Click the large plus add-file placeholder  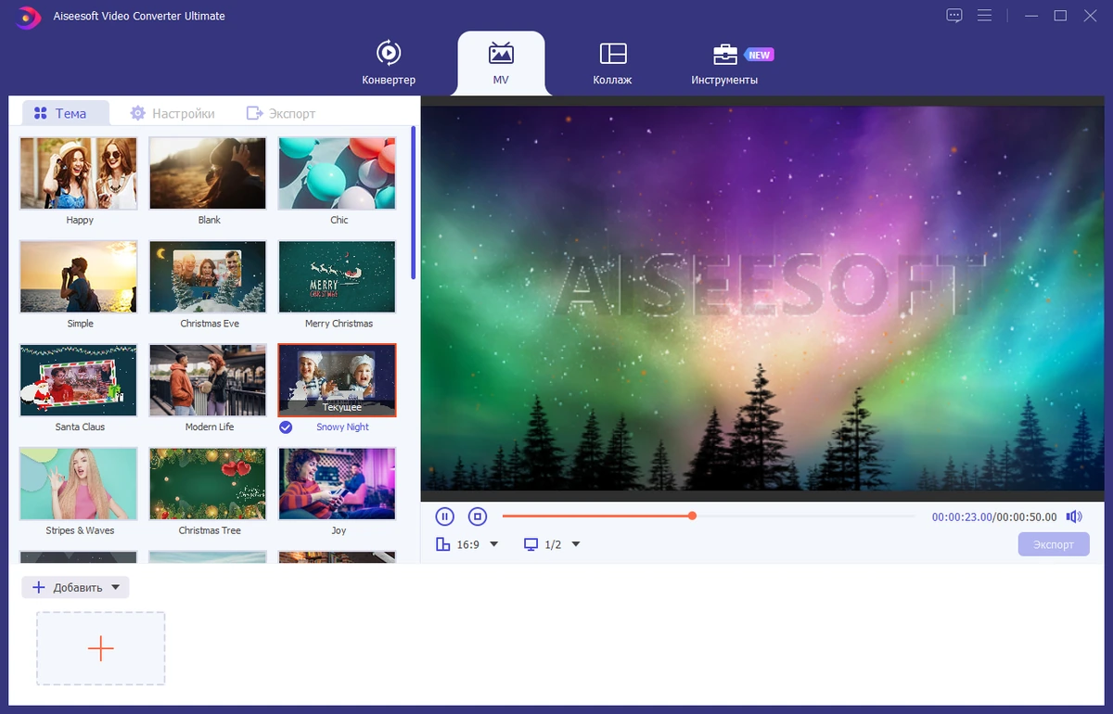click(x=101, y=648)
